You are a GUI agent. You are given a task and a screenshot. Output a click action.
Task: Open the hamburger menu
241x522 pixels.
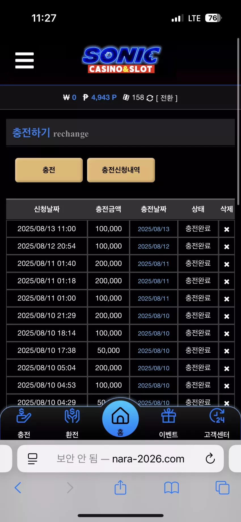pos(24,60)
